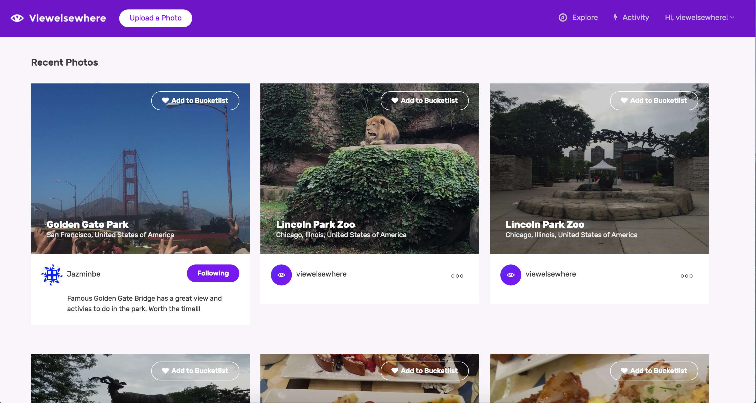Click viewelsewhere avatar on lion photo card

(281, 275)
